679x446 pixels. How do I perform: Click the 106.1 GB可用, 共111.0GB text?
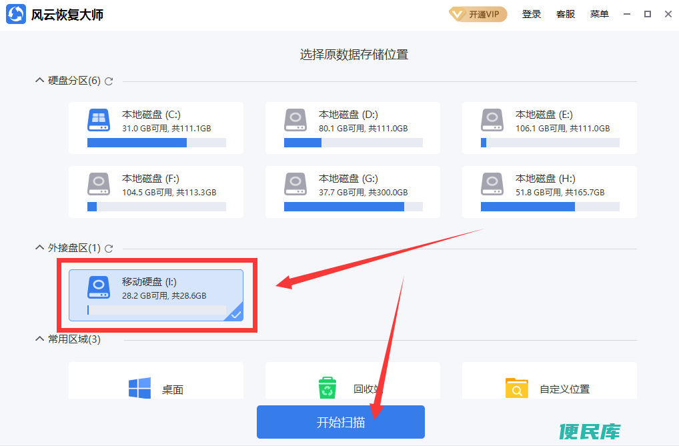pyautogui.click(x=562, y=129)
